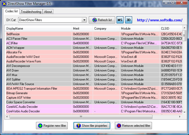Select the Capture ASF Writer row

pos(94,98)
